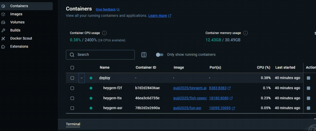
Task: Click the green status dot for heygem-f2f
Action: point(91,88)
